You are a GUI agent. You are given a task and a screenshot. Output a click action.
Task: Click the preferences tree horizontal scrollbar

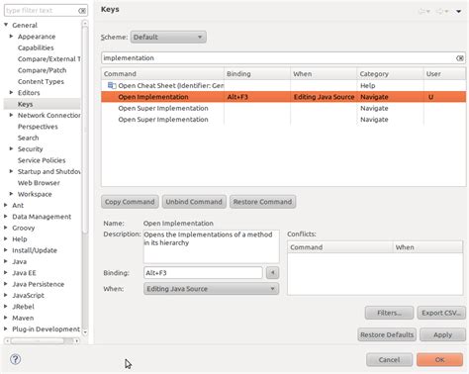tap(42, 340)
